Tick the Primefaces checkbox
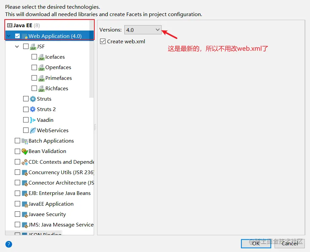This screenshot has width=310, height=252. click(34, 78)
